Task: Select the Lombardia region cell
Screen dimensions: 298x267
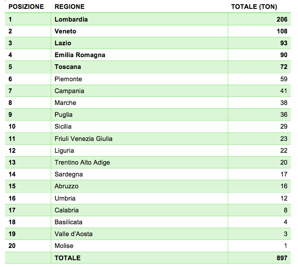Action: click(71, 19)
